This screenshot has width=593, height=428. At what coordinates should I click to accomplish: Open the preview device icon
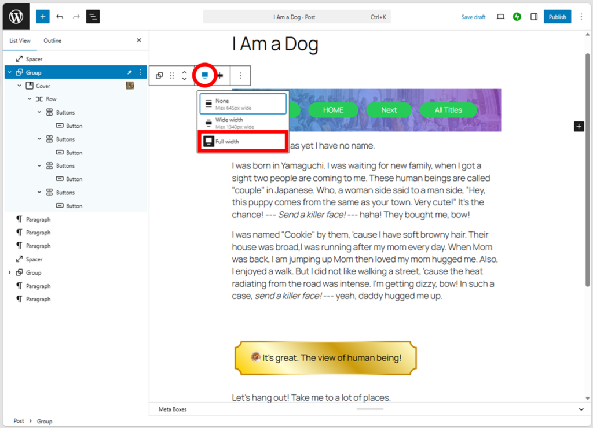tap(501, 17)
